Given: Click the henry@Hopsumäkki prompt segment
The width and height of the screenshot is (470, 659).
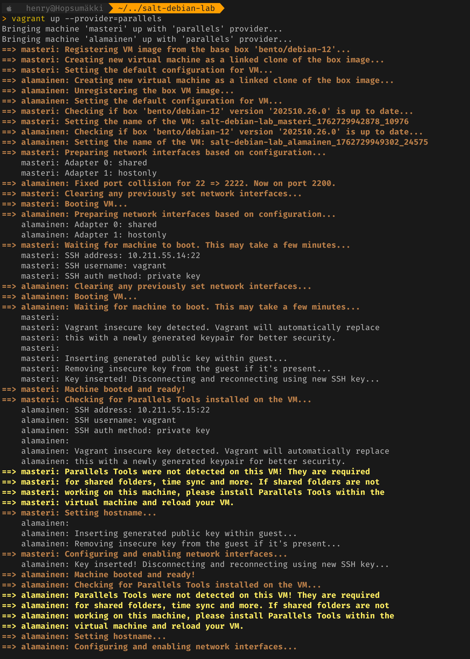Looking at the screenshot, I should [65, 8].
